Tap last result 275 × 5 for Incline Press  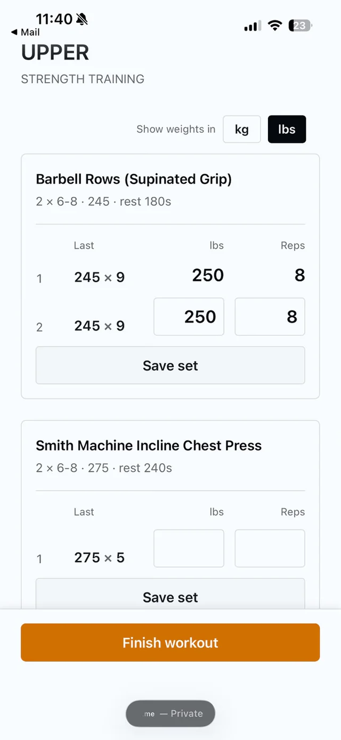point(100,558)
